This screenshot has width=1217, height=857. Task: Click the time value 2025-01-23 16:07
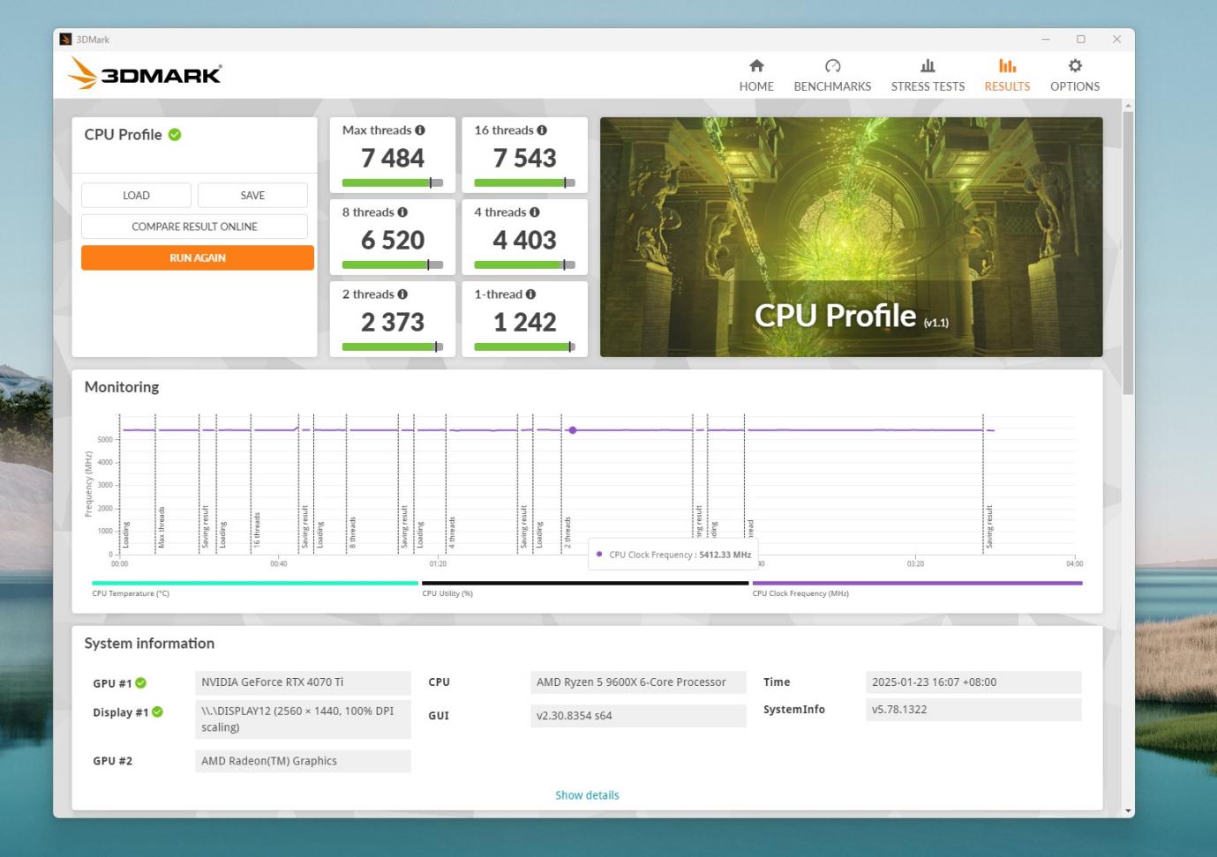point(973,682)
